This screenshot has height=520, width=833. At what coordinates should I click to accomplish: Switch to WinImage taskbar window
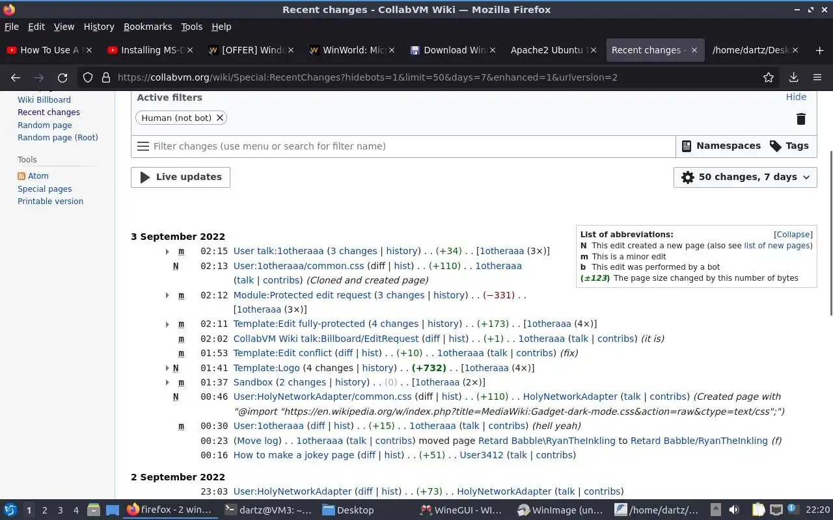[x=561, y=510]
